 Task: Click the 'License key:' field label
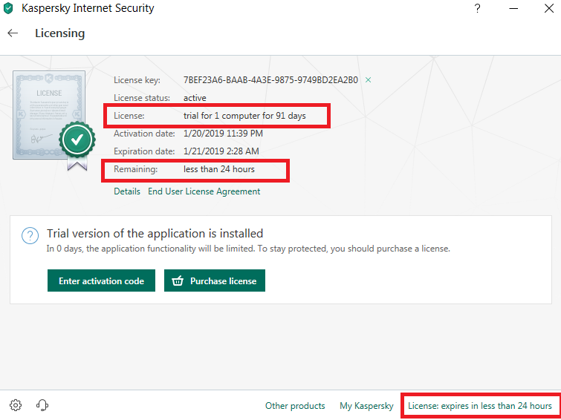click(137, 80)
